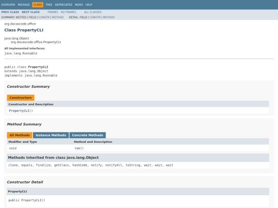Filter by Concrete Methods tab

88,135
